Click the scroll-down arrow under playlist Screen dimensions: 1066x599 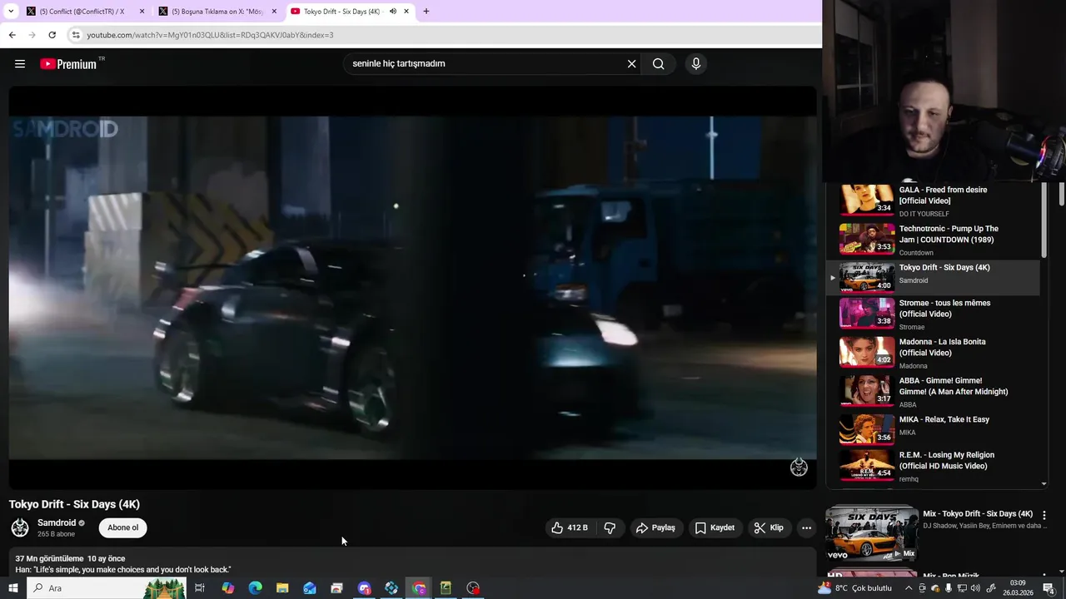pyautogui.click(x=1044, y=483)
